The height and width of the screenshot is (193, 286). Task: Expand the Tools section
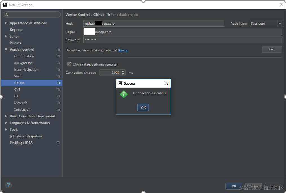pyautogui.click(x=6, y=129)
